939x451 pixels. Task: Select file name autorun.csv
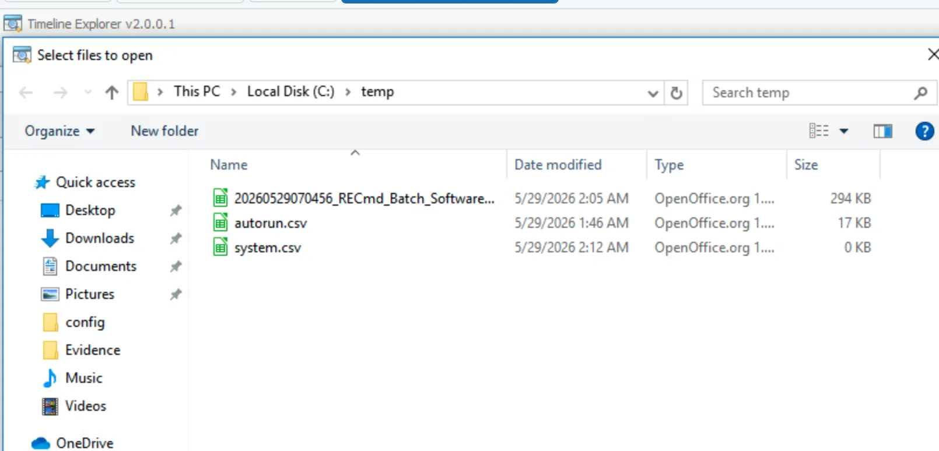tap(271, 223)
